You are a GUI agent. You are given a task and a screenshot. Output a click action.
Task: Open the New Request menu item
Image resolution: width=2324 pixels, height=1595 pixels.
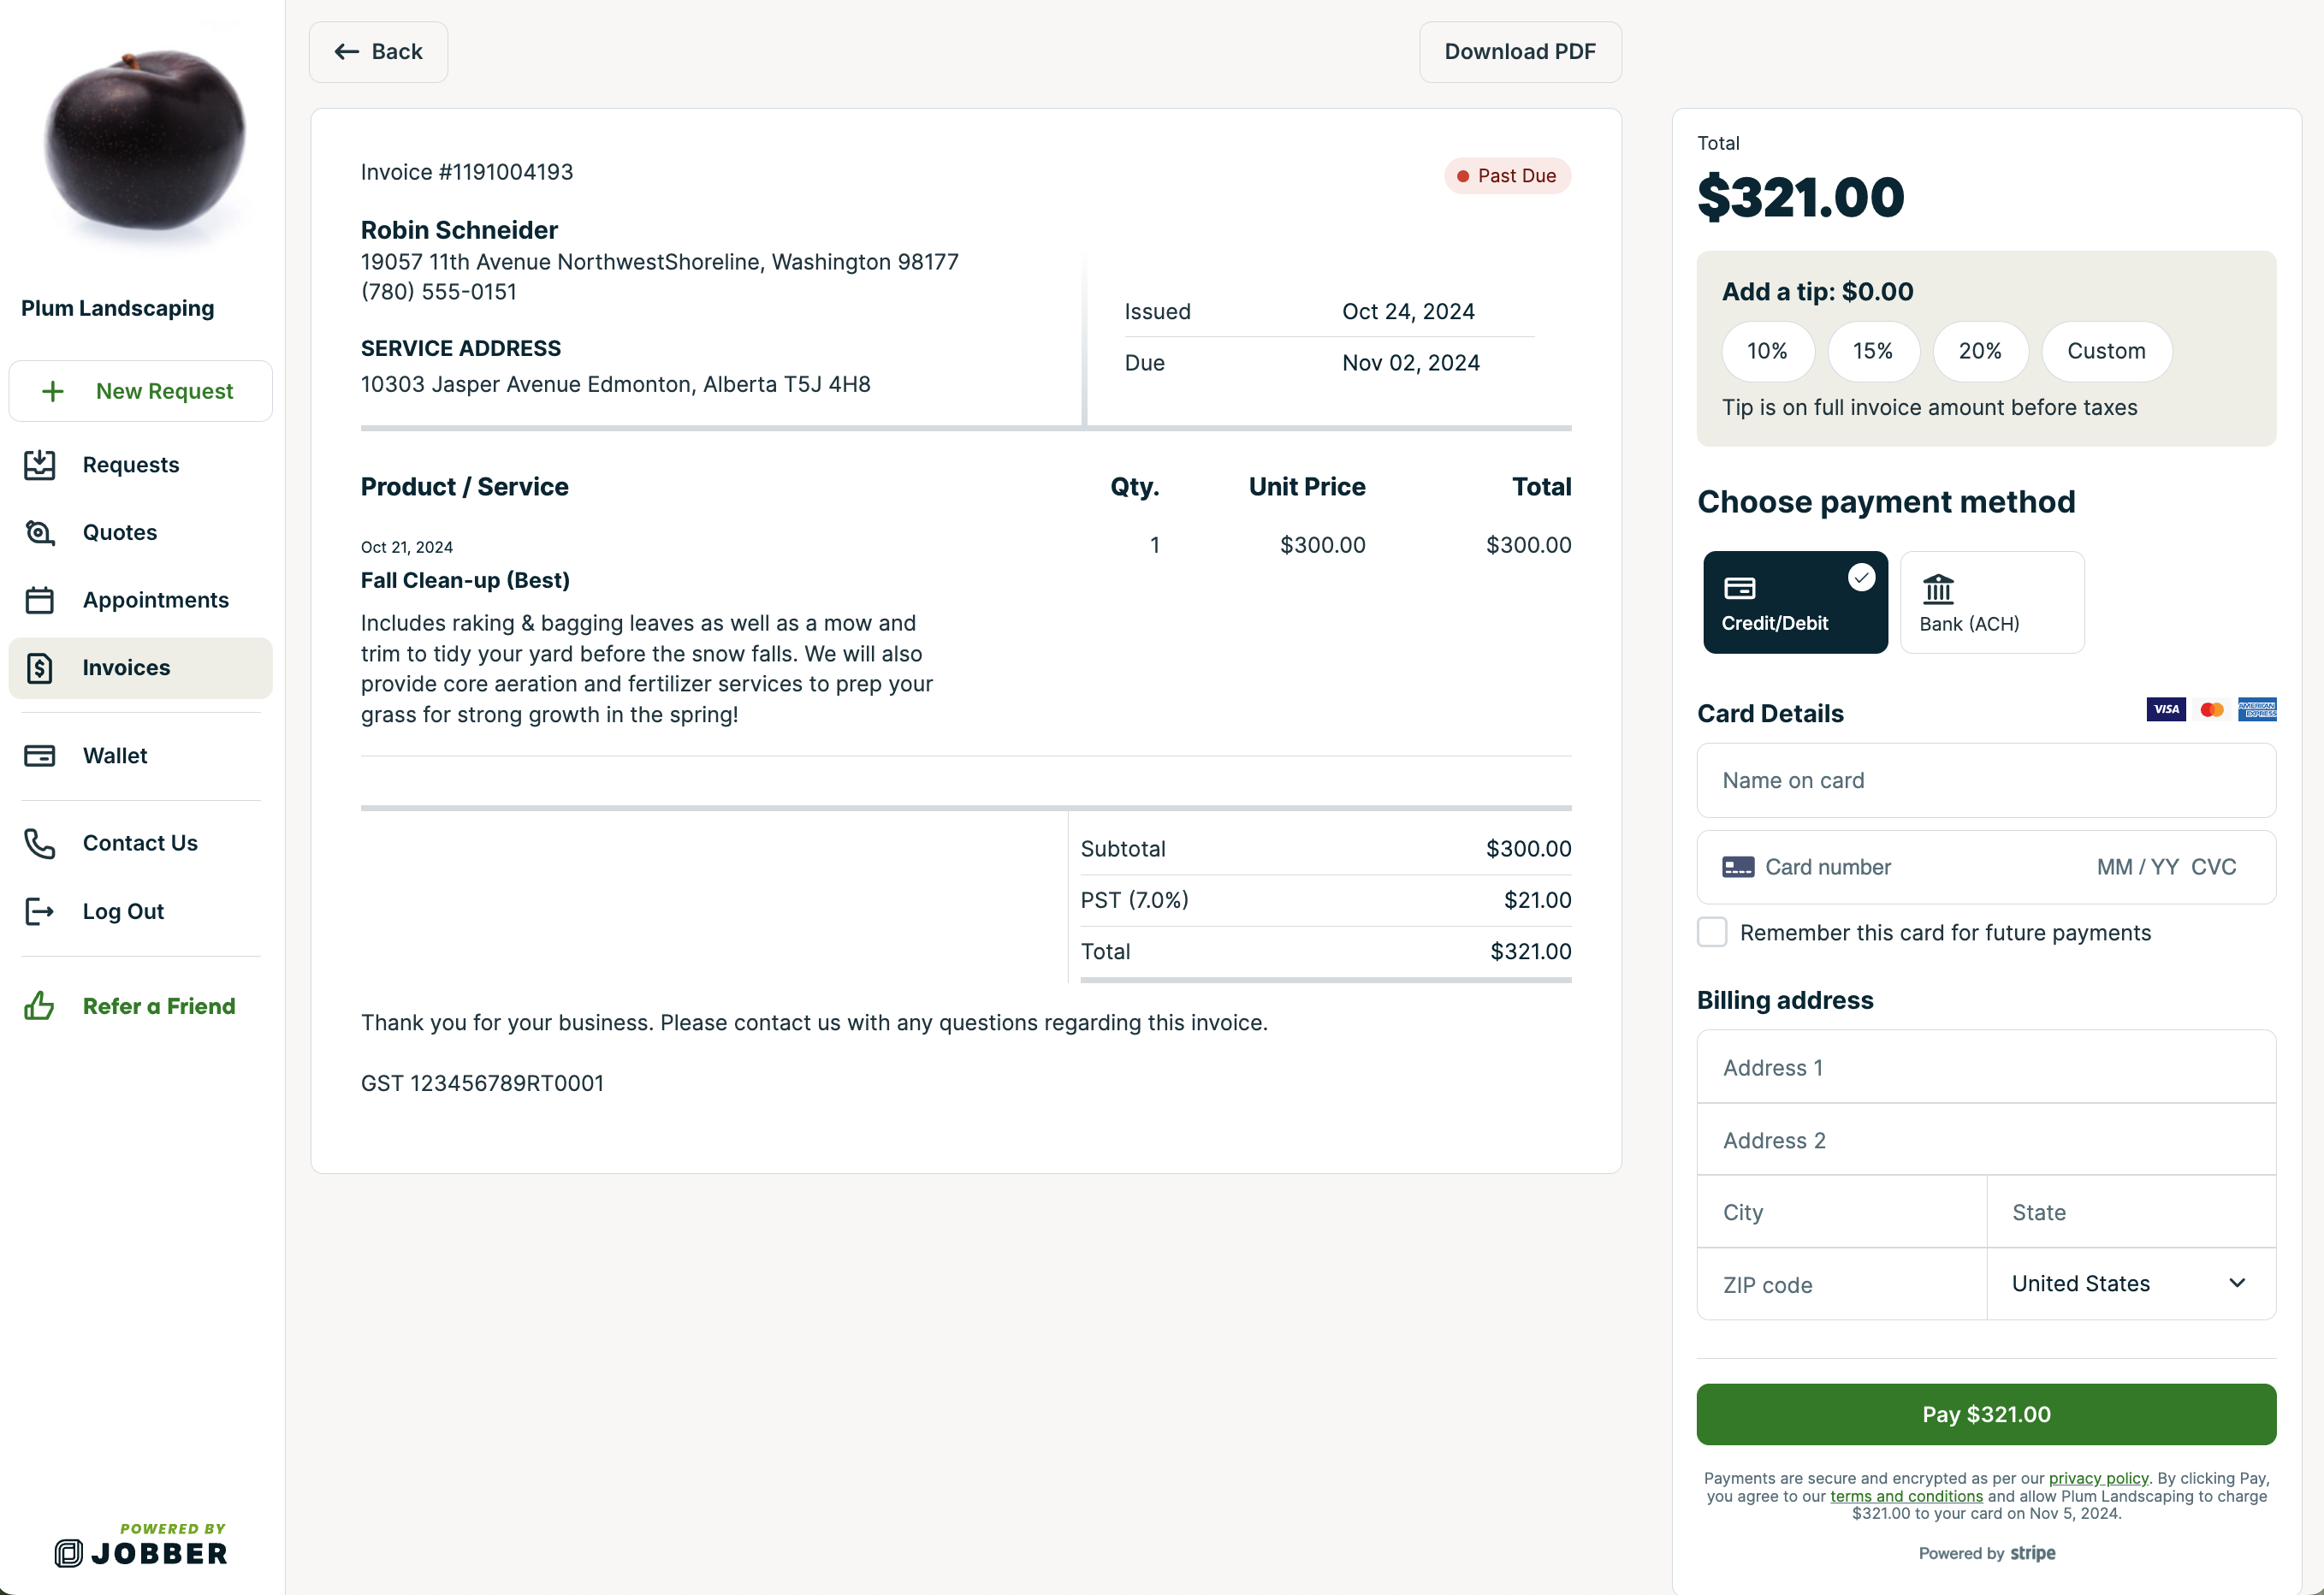(x=140, y=391)
